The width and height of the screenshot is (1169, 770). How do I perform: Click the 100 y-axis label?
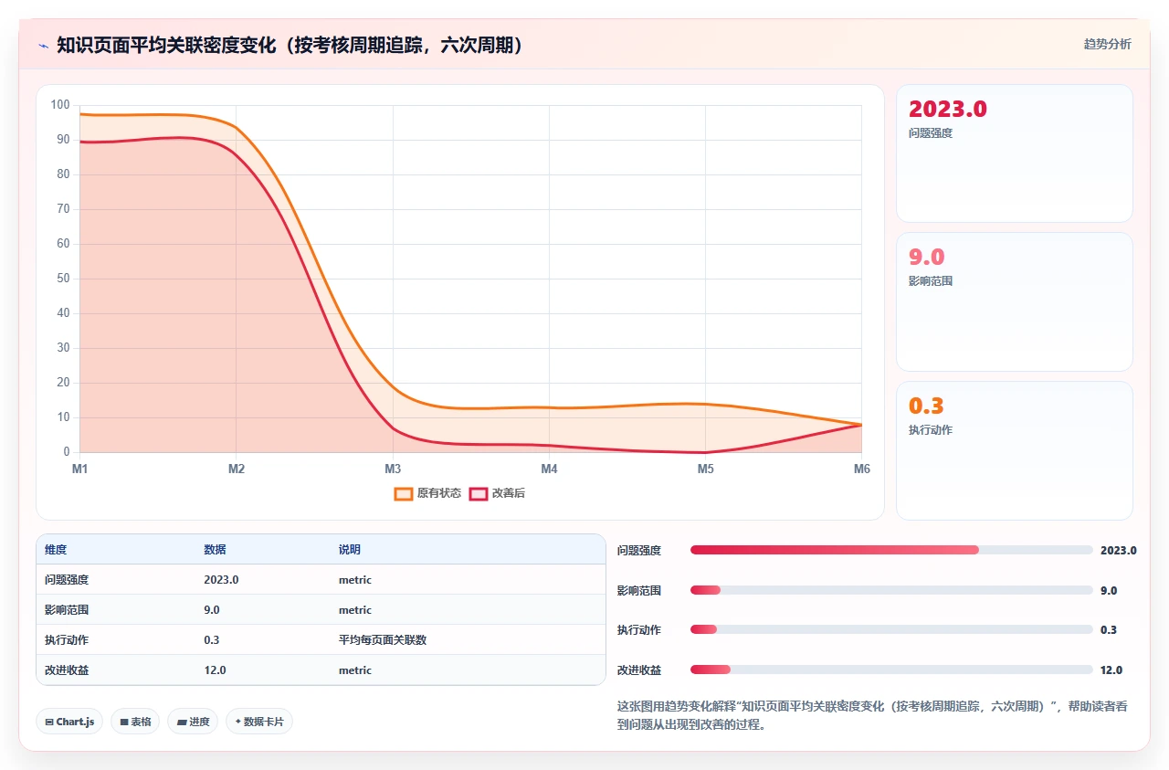[x=60, y=105]
